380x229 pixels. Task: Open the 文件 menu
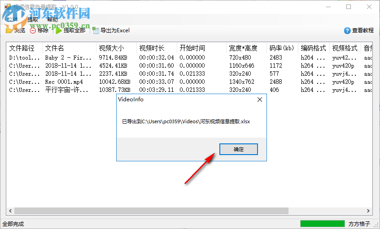point(13,20)
